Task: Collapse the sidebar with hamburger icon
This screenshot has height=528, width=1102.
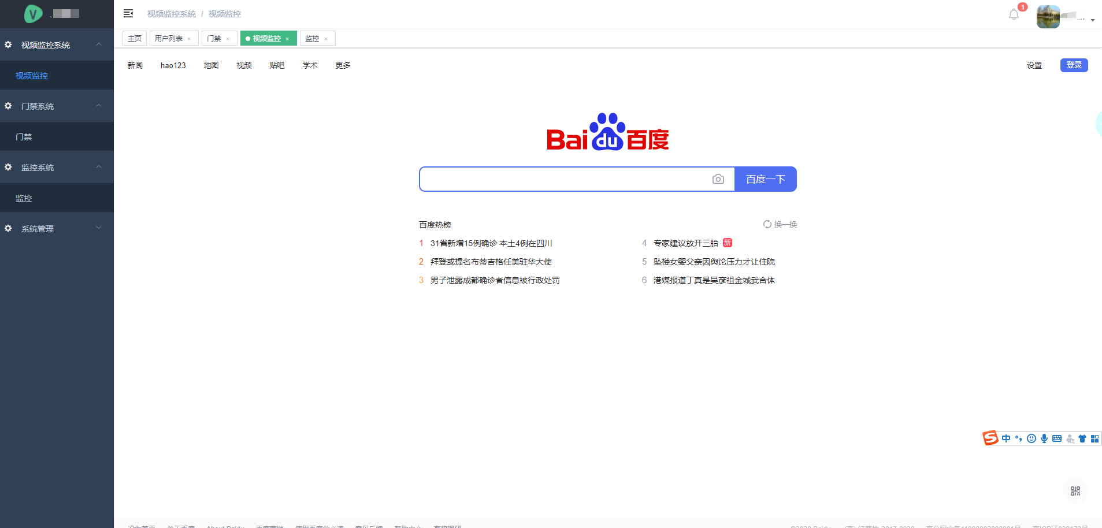Action: pos(128,13)
